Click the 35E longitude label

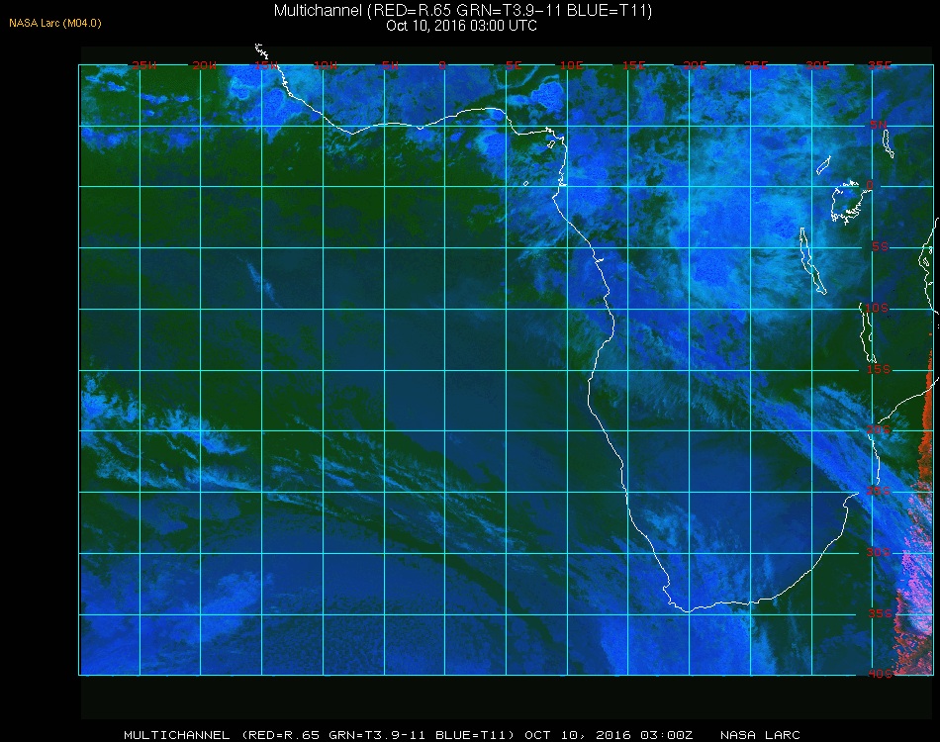[x=880, y=65]
